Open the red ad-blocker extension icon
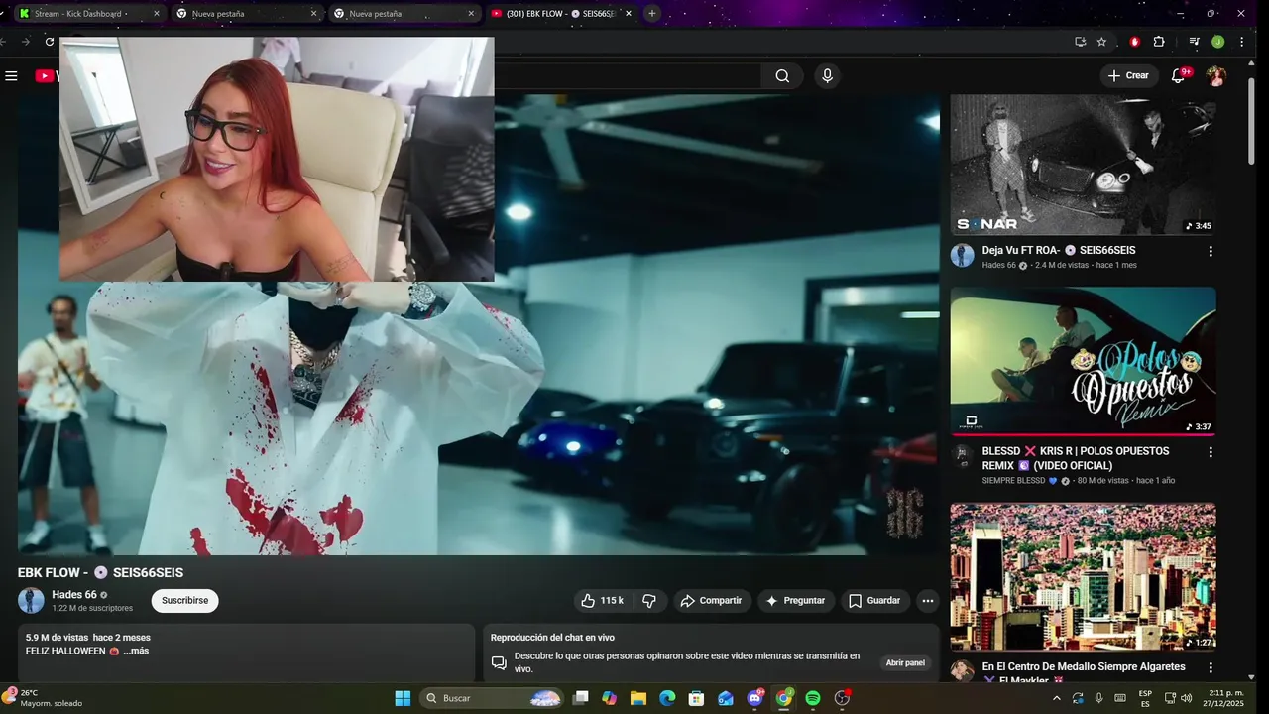 [x=1135, y=42]
